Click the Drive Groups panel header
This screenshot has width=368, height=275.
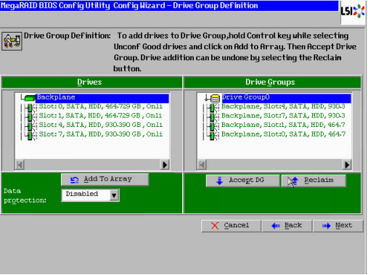tap(272, 82)
